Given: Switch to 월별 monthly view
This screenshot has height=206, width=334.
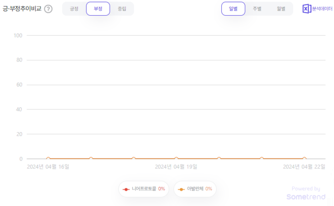Looking at the screenshot, I should tap(281, 9).
